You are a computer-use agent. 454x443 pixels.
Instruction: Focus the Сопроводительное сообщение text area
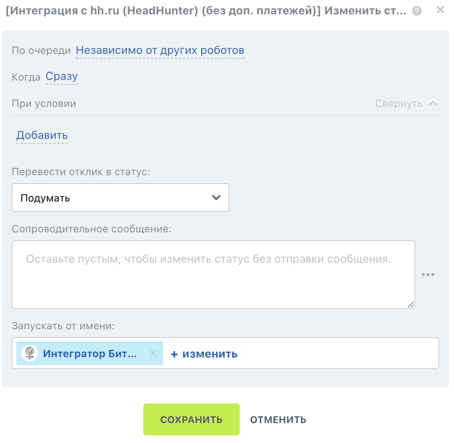(x=213, y=274)
